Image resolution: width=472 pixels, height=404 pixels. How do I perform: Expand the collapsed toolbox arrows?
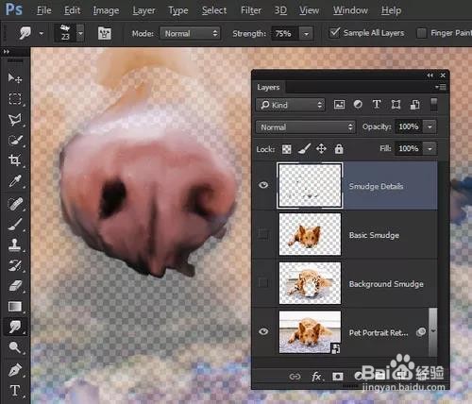click(x=7, y=51)
